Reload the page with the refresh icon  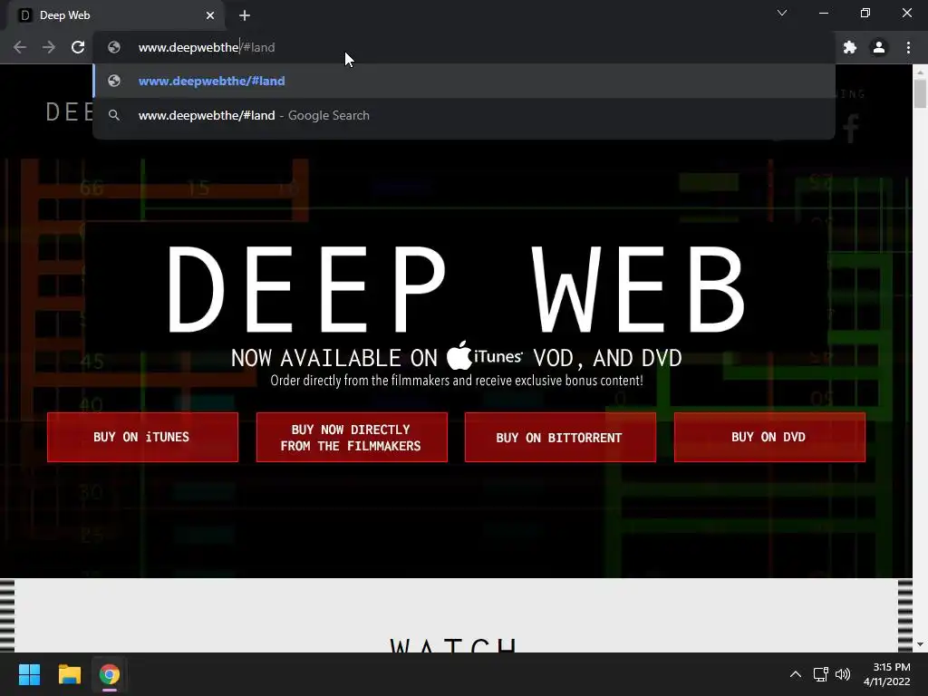78,47
